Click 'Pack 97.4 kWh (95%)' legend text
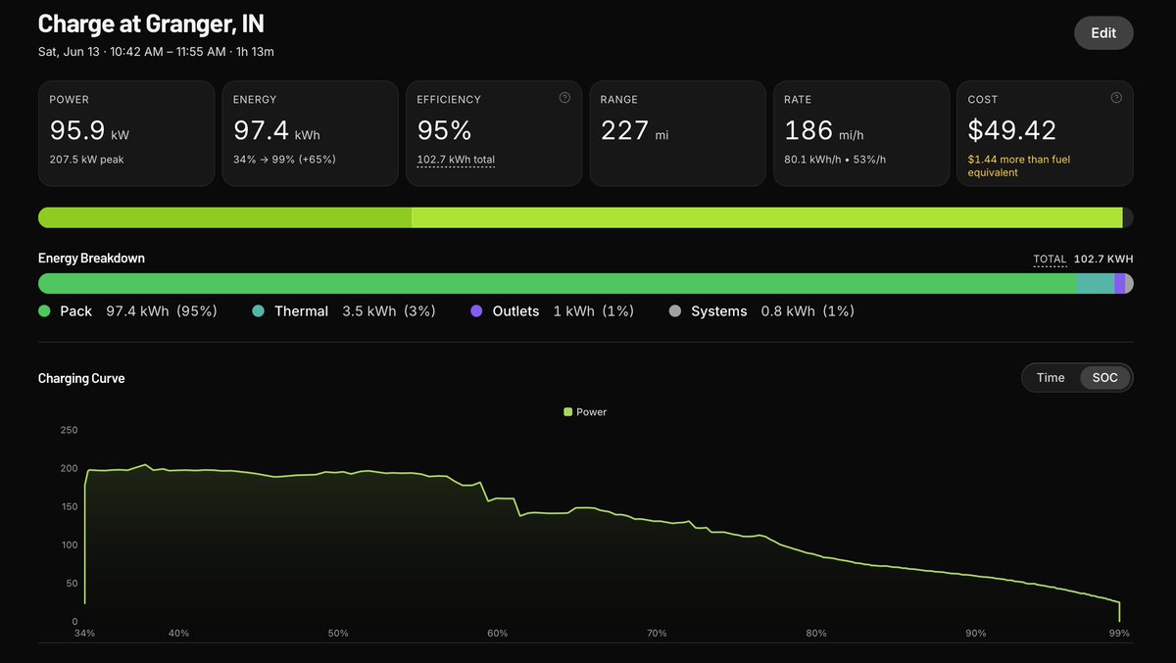The width and height of the screenshot is (1176, 663). [138, 311]
